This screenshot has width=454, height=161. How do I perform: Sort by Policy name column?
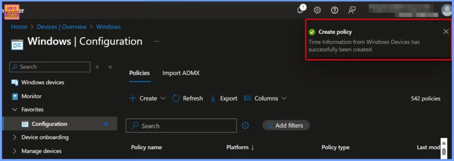coord(146,147)
